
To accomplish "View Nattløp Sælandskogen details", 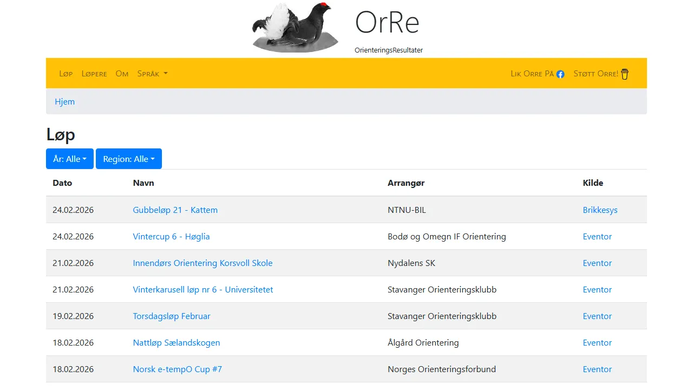I will click(176, 342).
